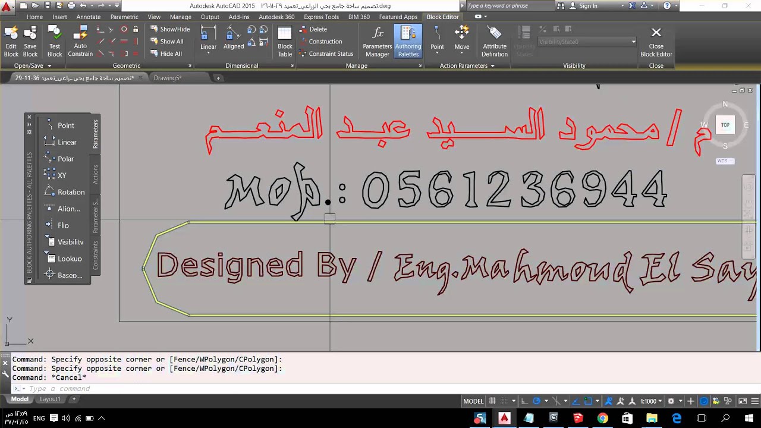Open the Move action dropdown arrow
The image size is (761, 428).
(462, 54)
